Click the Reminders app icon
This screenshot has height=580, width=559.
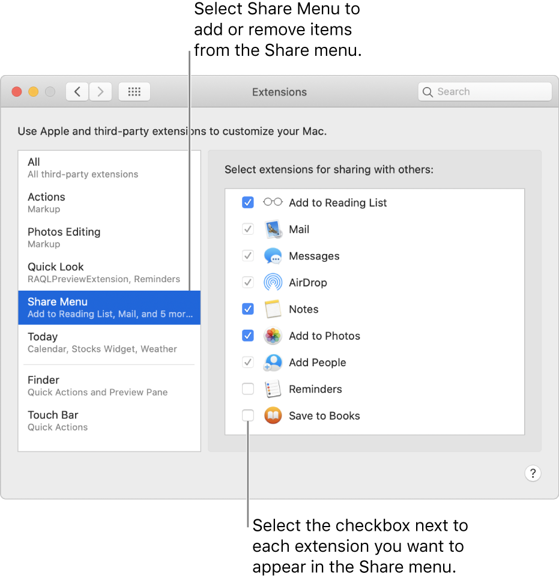(x=273, y=388)
